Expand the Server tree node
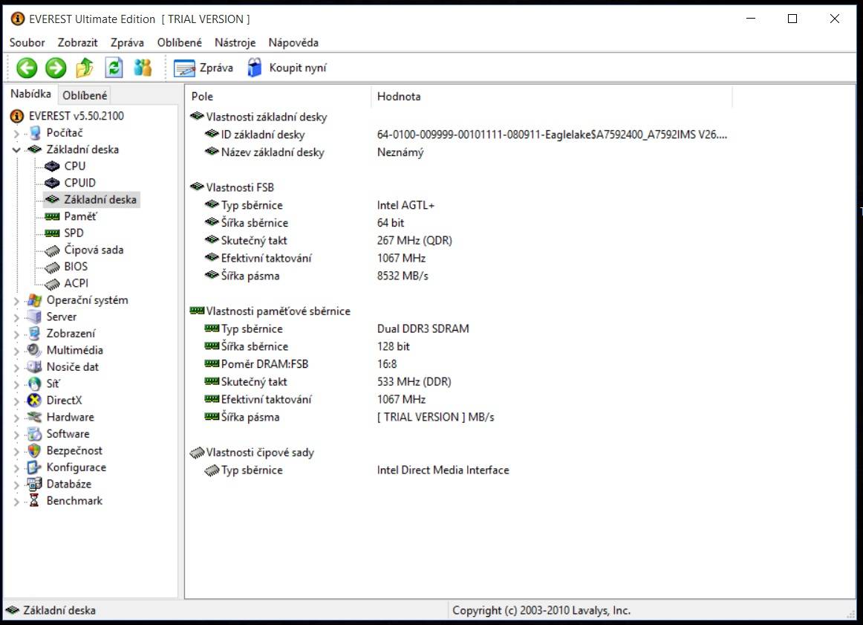 [16, 317]
